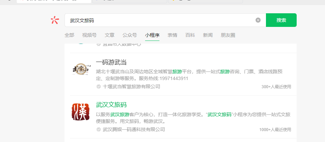Switch to the 新闻 tab
Screen dimensions: 325x142
208,35
